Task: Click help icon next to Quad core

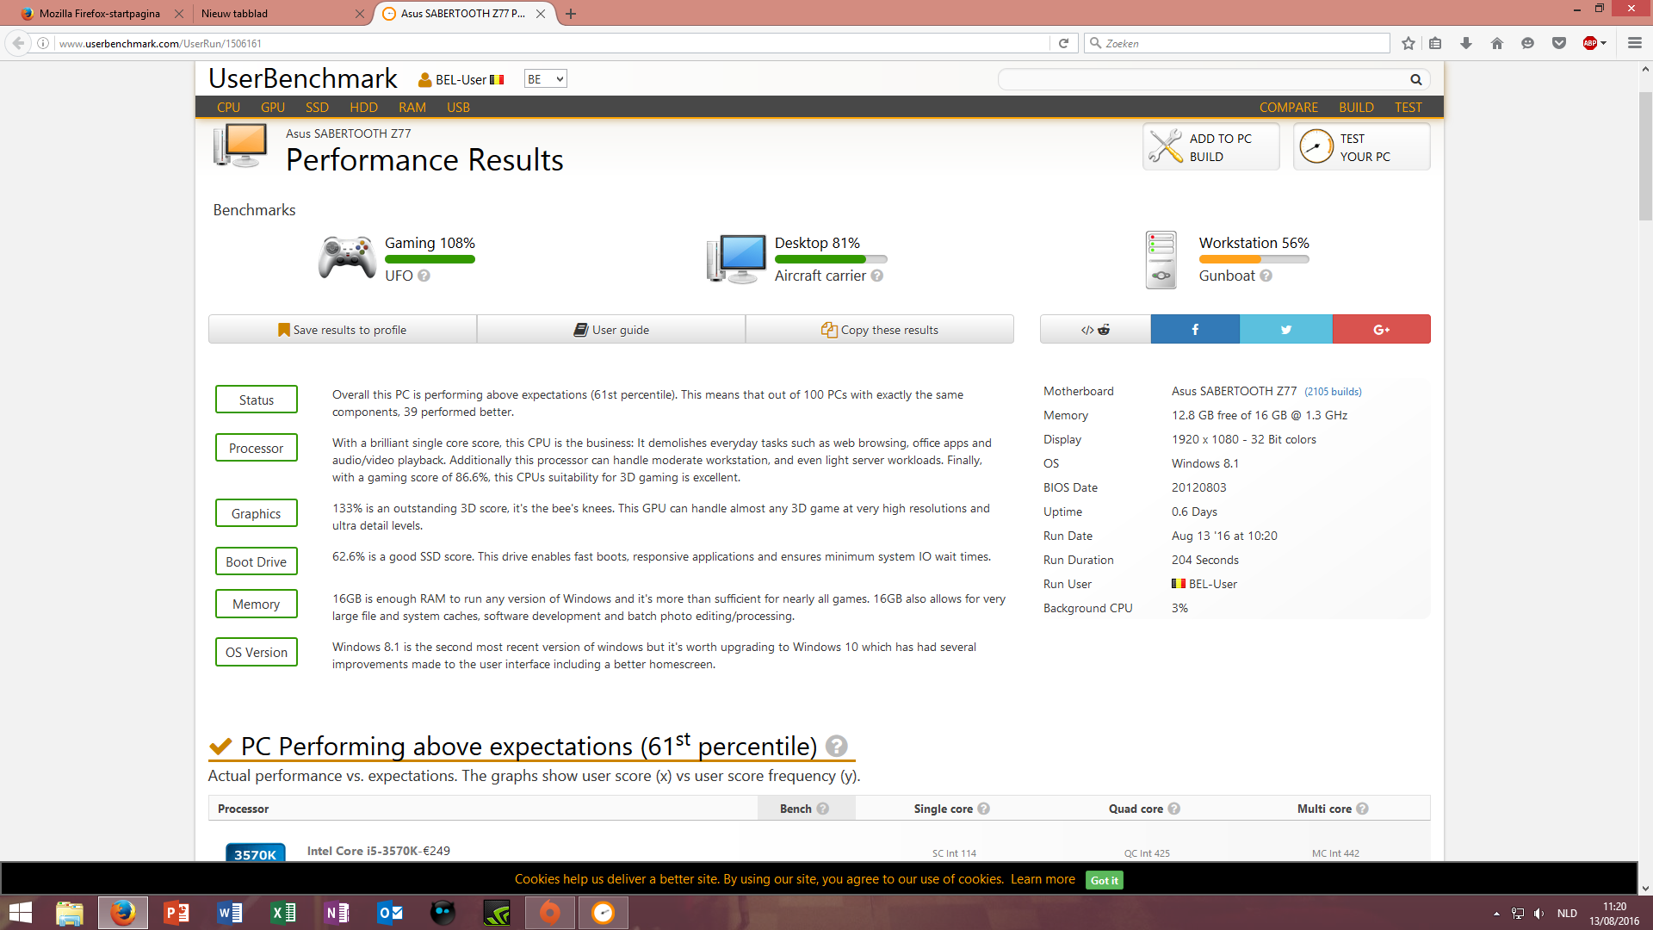Action: [1174, 809]
